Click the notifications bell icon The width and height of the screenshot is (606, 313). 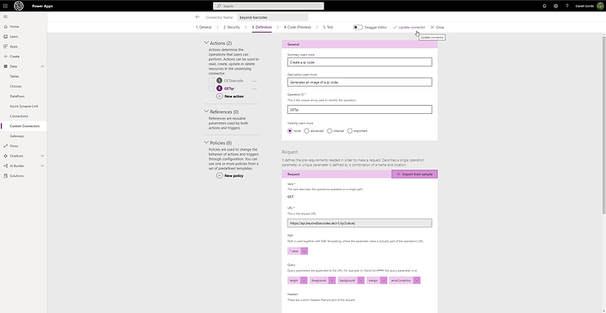tap(544, 6)
